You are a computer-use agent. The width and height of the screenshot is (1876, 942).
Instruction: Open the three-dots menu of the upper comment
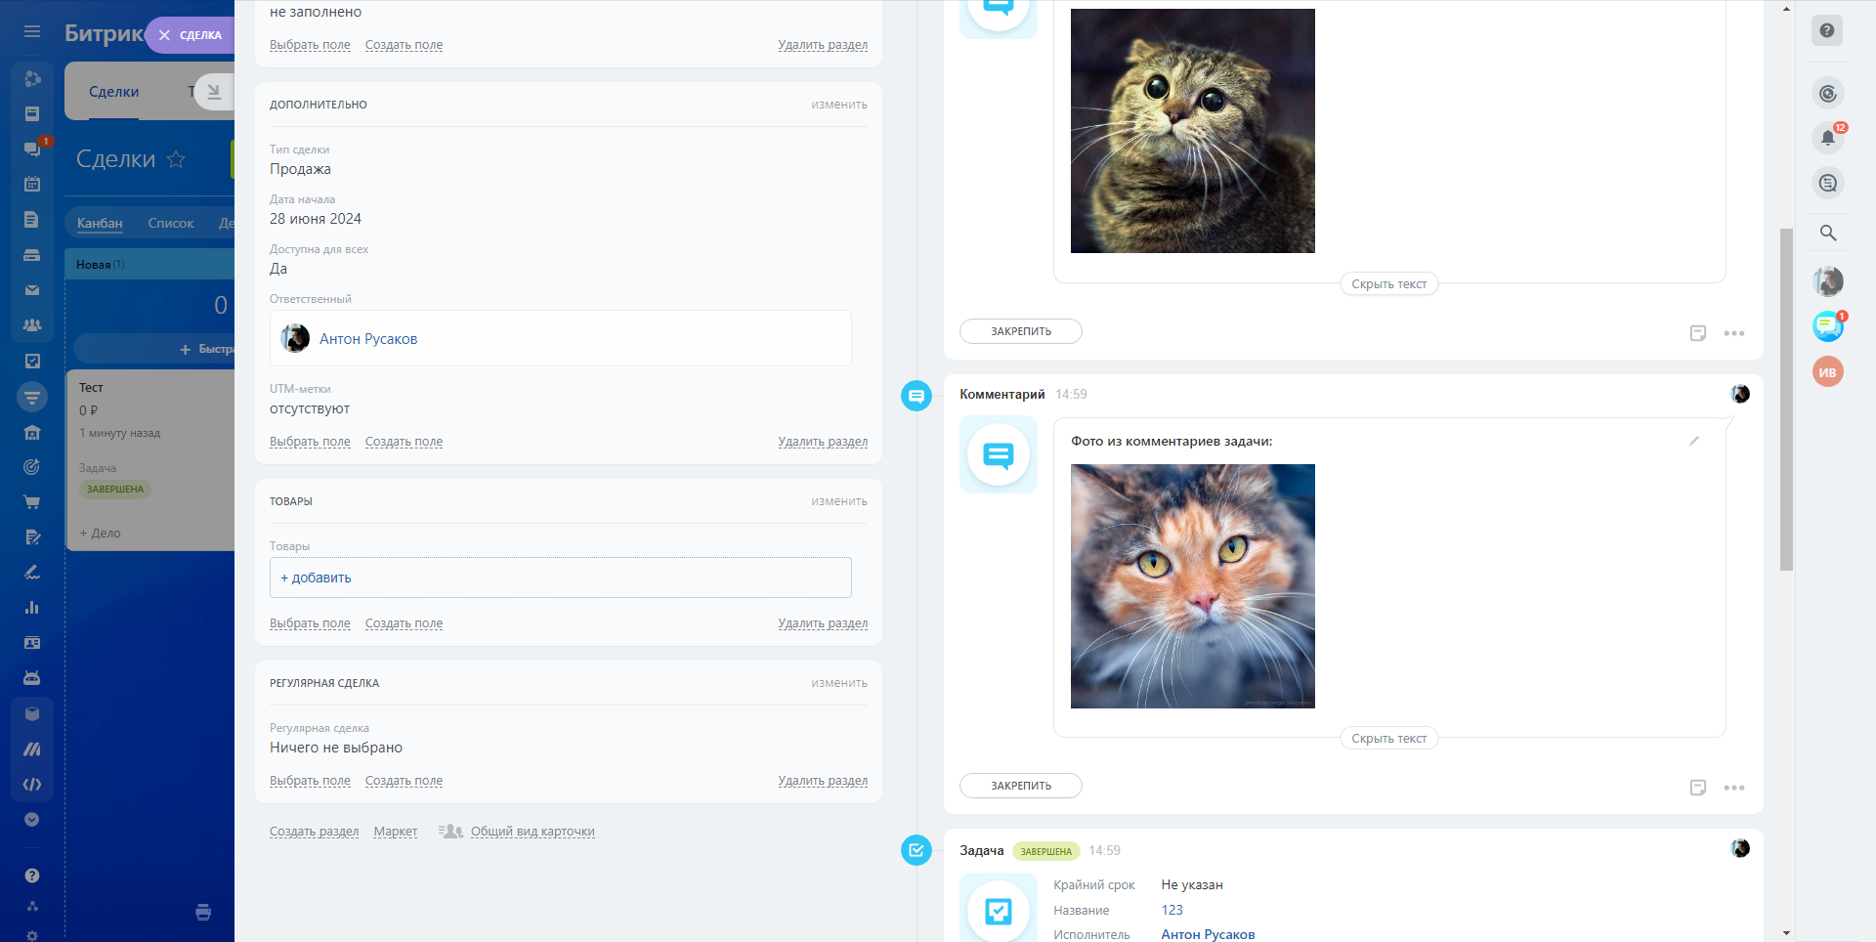[x=1734, y=333]
